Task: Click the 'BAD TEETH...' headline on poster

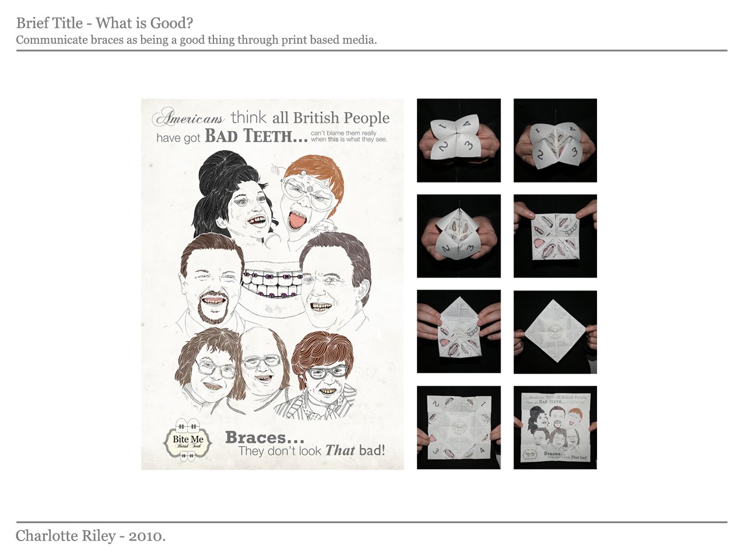Action: pyautogui.click(x=256, y=136)
